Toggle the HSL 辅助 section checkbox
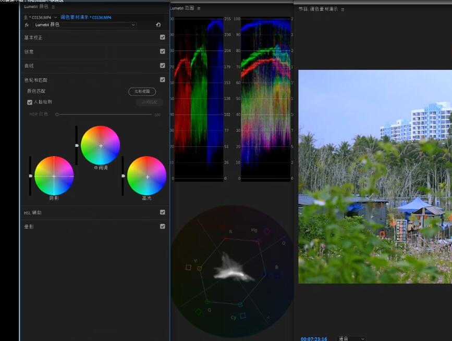Screen dimensions: 452x341 (163, 212)
